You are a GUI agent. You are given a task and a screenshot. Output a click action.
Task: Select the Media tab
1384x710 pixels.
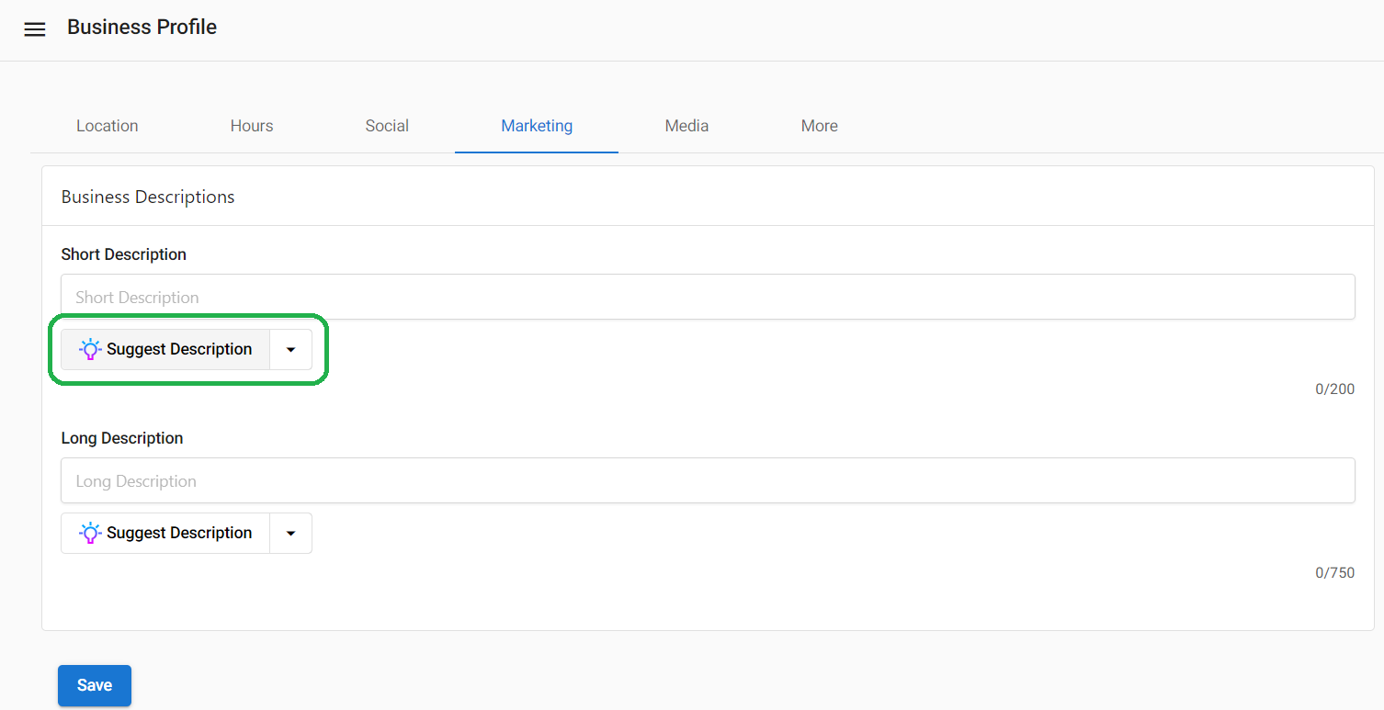(x=686, y=126)
